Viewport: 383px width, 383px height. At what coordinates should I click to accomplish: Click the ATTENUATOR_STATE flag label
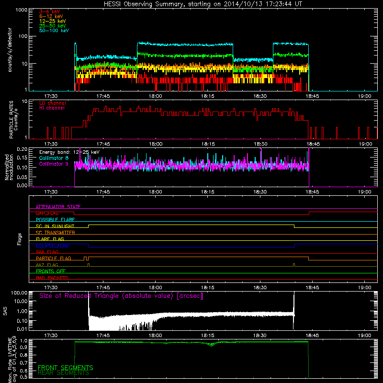coord(58,207)
